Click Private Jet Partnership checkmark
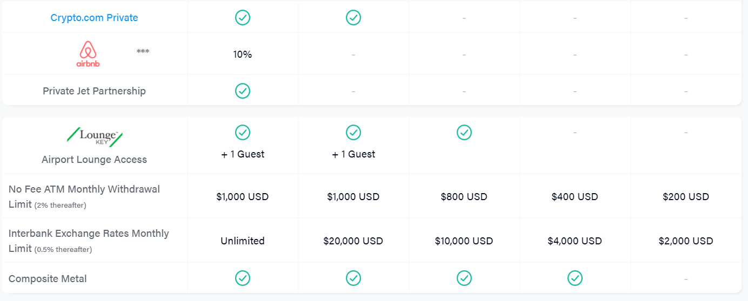The height and width of the screenshot is (301, 748). [243, 91]
